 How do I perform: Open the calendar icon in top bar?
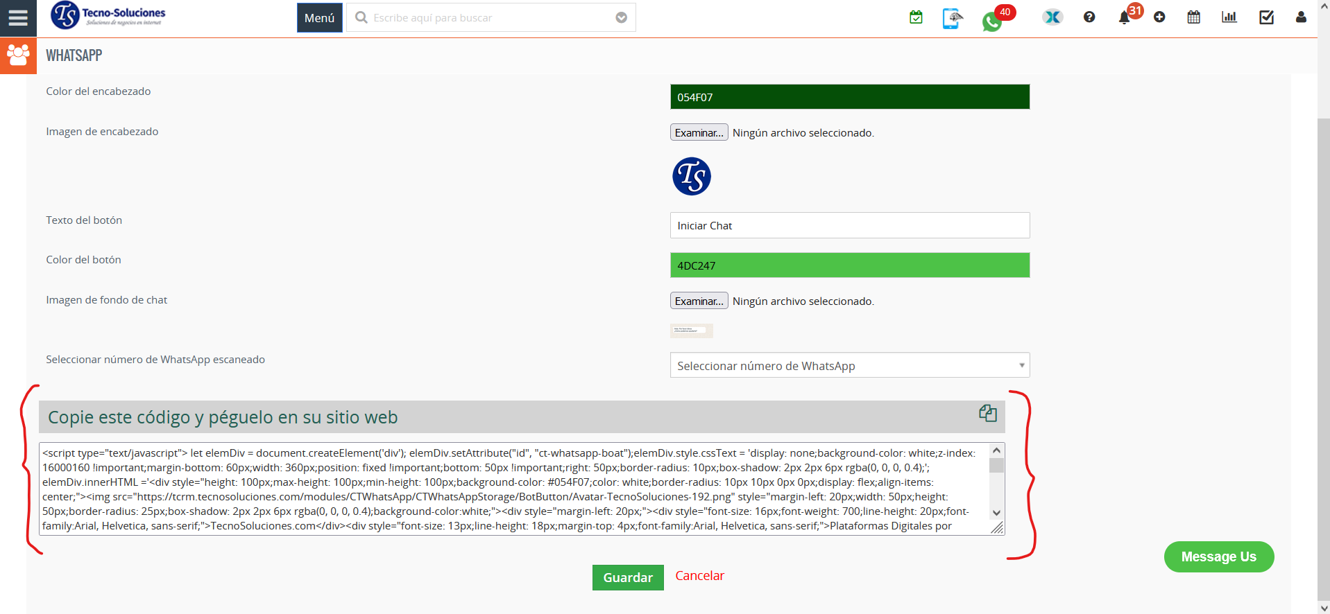tap(1193, 17)
